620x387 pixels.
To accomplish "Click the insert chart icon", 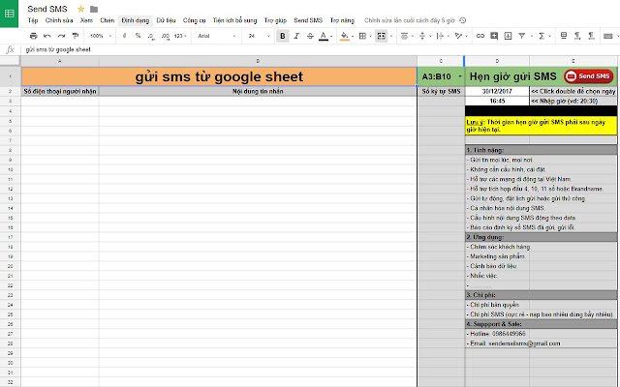I will click(508, 36).
